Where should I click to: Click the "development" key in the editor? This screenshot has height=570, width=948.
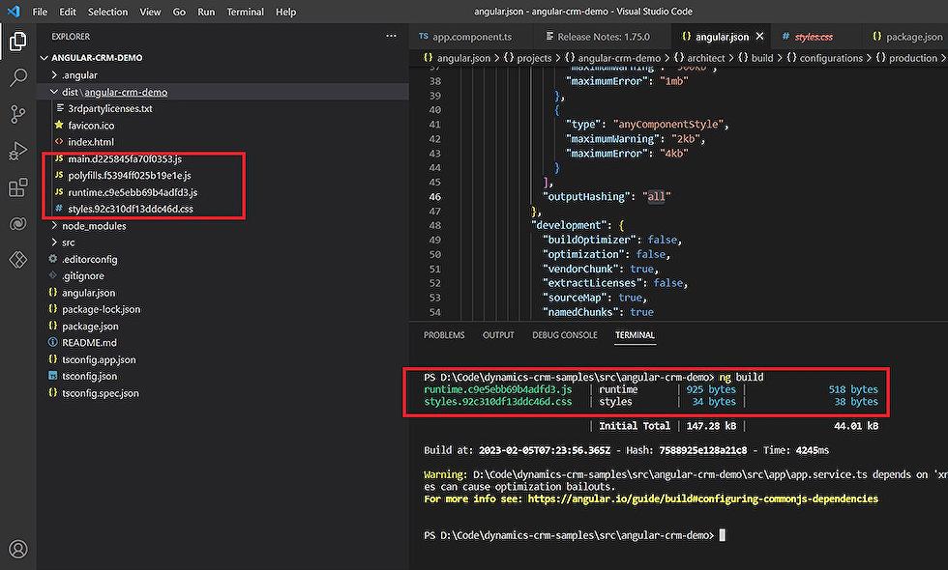(x=569, y=225)
